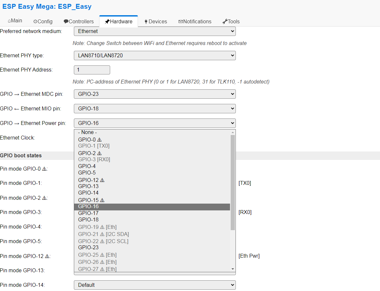
Task: Click the WiFi/Ethernet reboot note text
Action: click(160, 43)
